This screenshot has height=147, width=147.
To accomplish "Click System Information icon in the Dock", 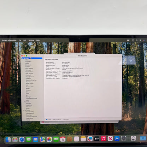I will [x=133, y=138].
